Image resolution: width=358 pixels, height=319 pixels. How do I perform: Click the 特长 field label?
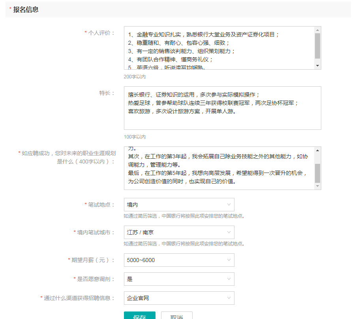click(x=106, y=93)
